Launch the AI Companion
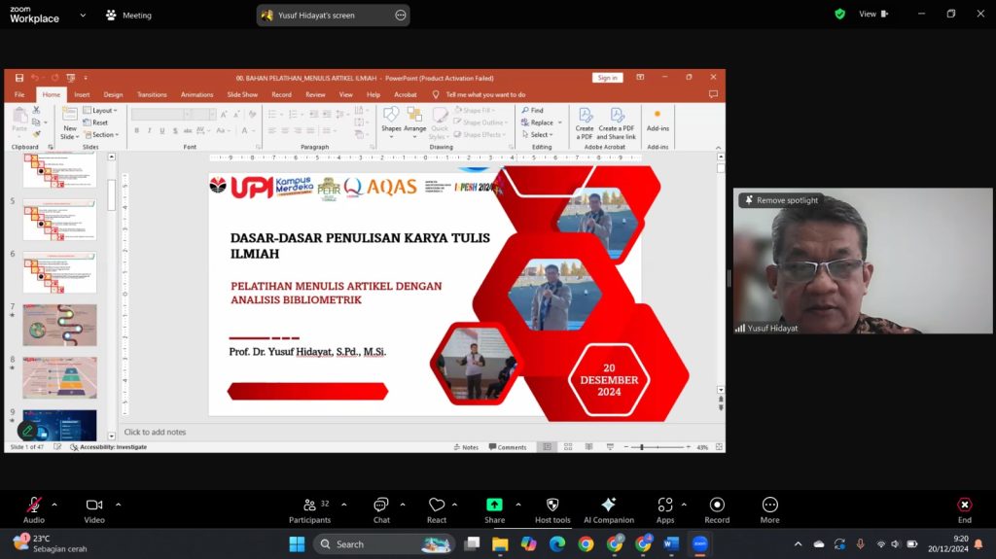 608,506
